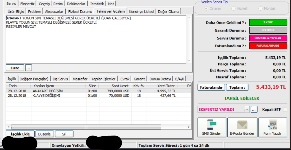Click the 70,0000 USD hourly rate cell
The width and height of the screenshot is (291, 150).
(115, 96)
